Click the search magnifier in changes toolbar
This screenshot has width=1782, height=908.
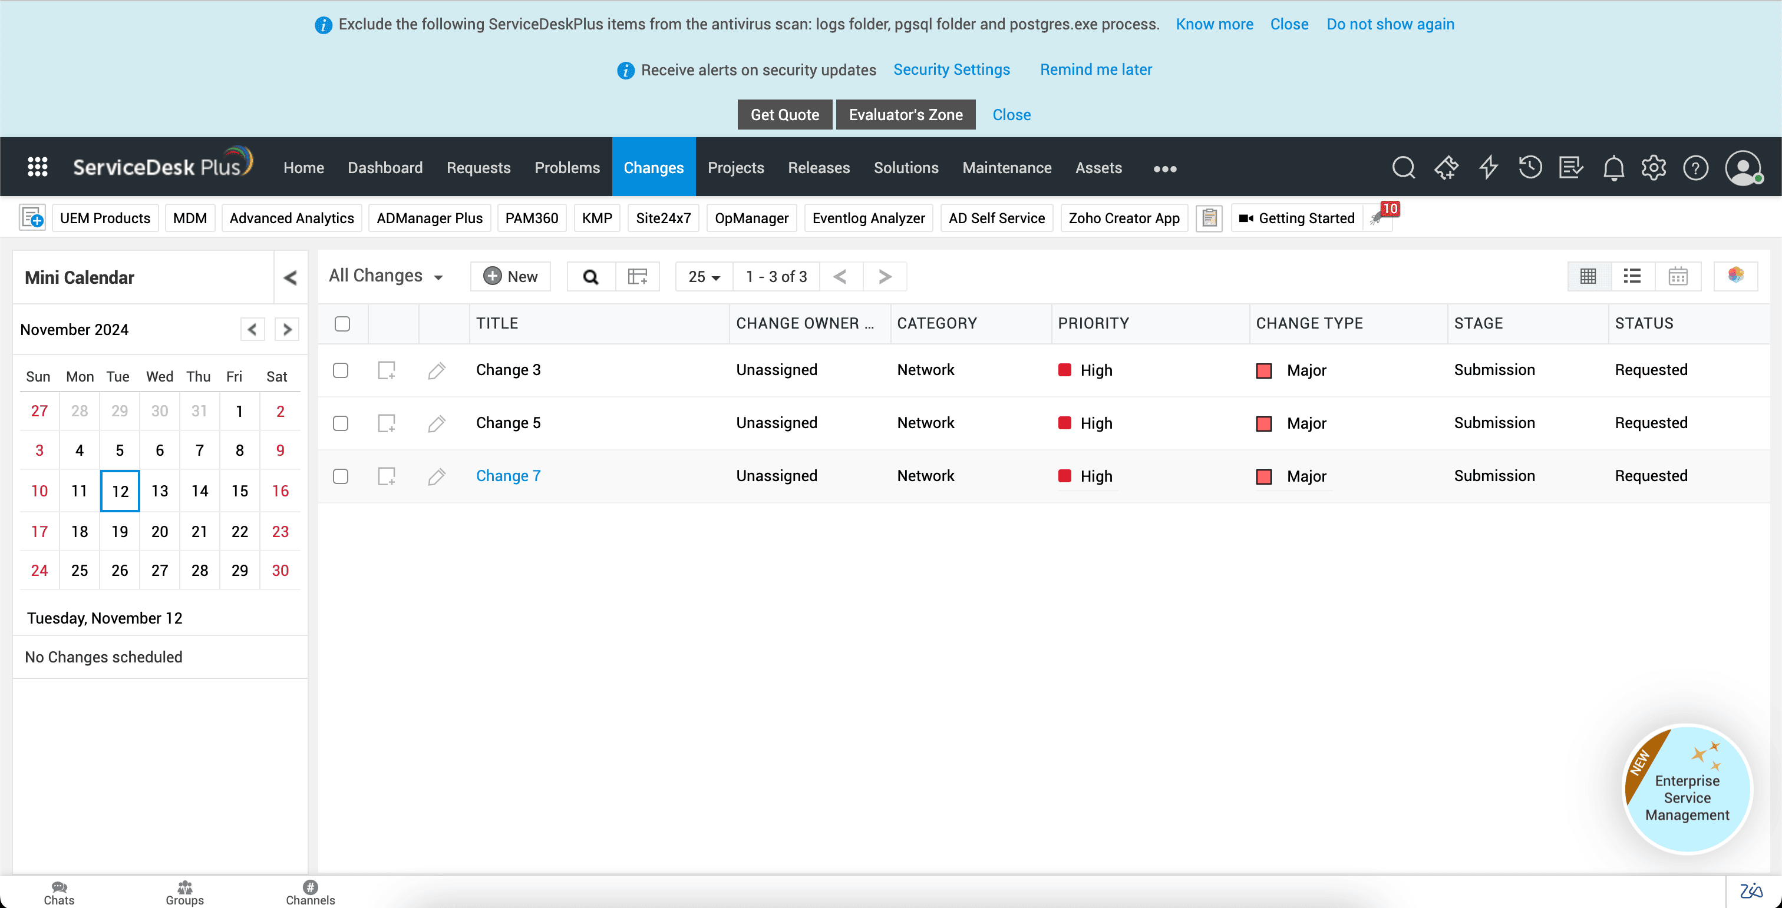point(590,276)
